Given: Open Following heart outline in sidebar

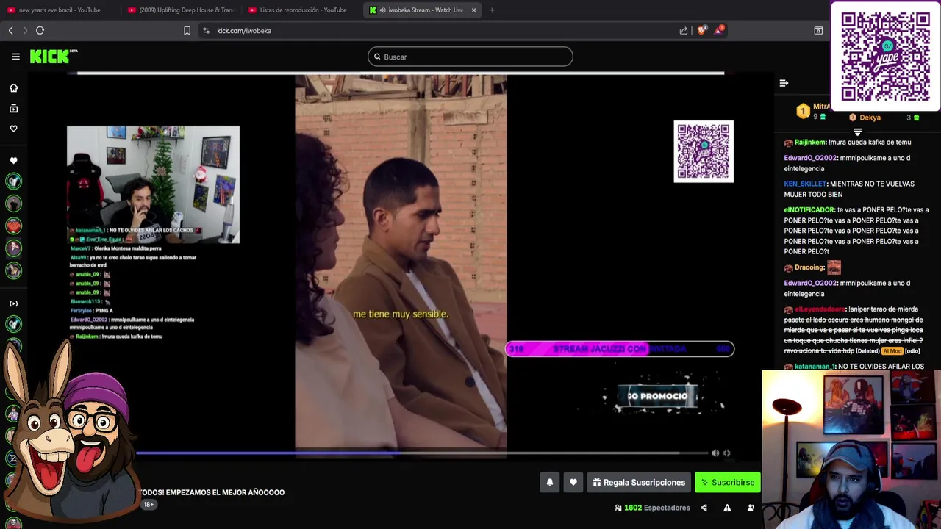Looking at the screenshot, I should point(13,129).
